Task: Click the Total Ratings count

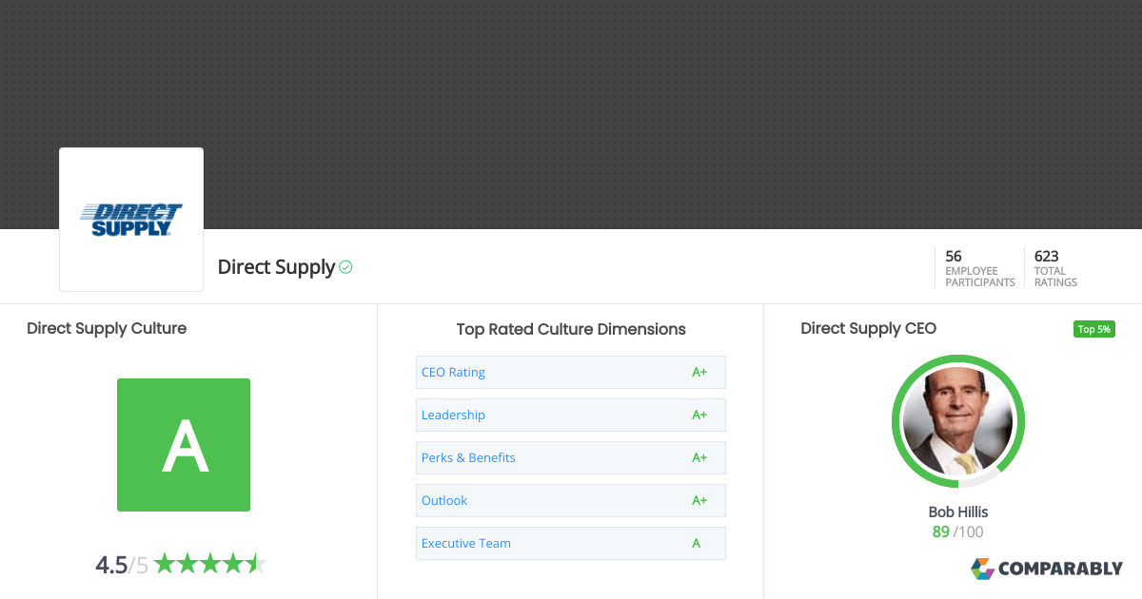Action: point(1054,267)
